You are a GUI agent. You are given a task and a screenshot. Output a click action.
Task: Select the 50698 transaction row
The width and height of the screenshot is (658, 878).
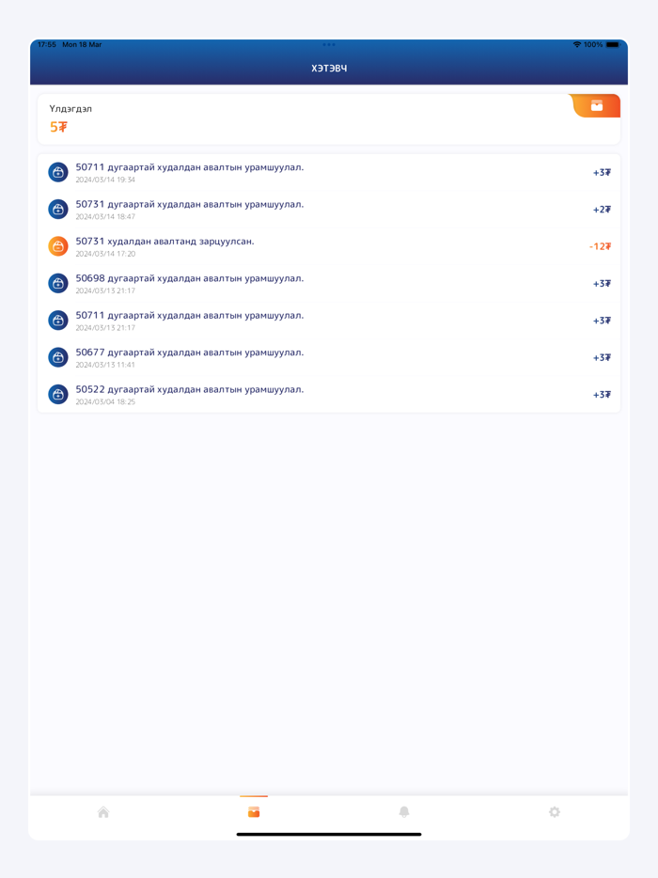(x=282, y=283)
